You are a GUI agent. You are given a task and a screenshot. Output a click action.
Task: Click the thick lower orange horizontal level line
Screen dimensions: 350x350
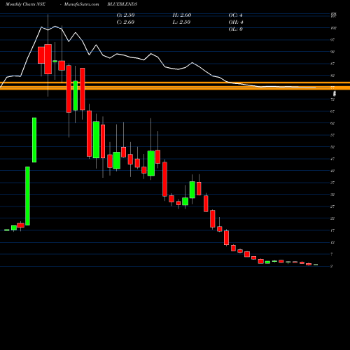175,88
